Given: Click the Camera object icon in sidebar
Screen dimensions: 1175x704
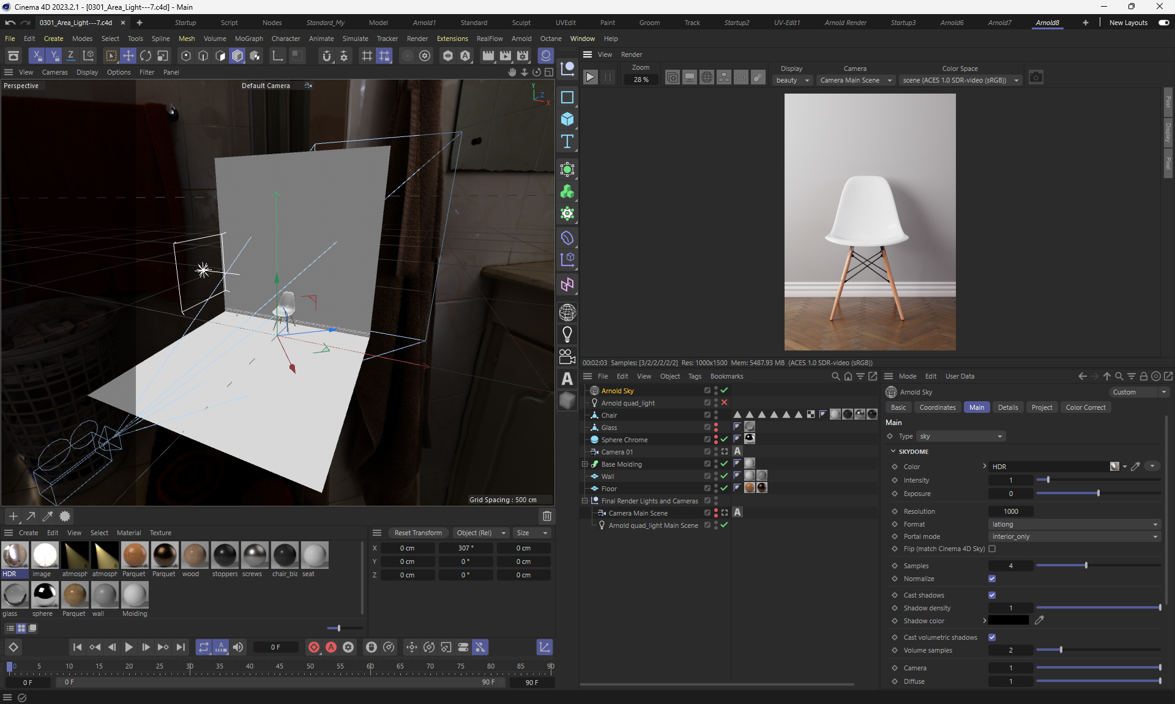Looking at the screenshot, I should coord(567,356).
